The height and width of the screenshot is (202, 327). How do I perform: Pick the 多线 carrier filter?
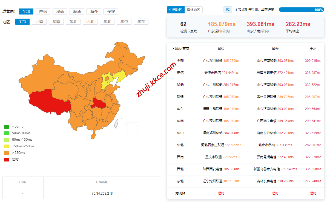pos(111,11)
